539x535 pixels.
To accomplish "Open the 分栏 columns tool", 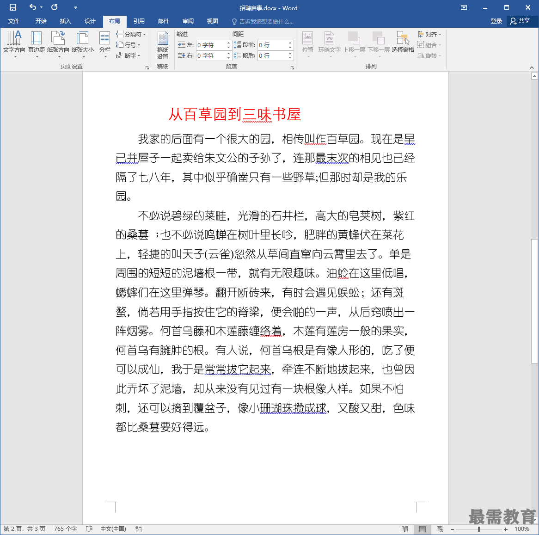I will point(105,44).
